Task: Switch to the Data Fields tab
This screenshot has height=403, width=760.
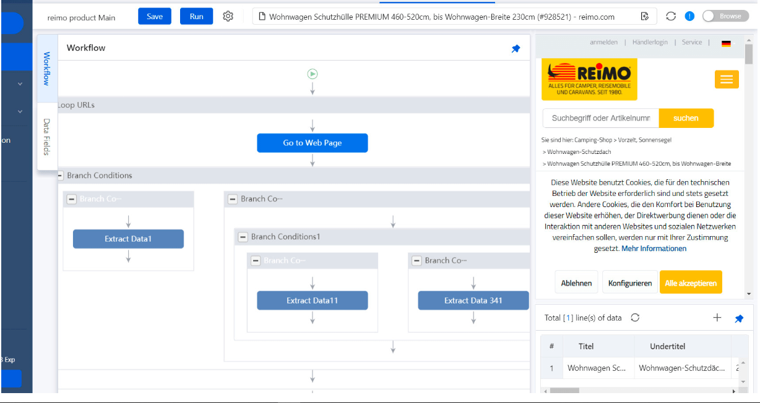Action: 47,137
